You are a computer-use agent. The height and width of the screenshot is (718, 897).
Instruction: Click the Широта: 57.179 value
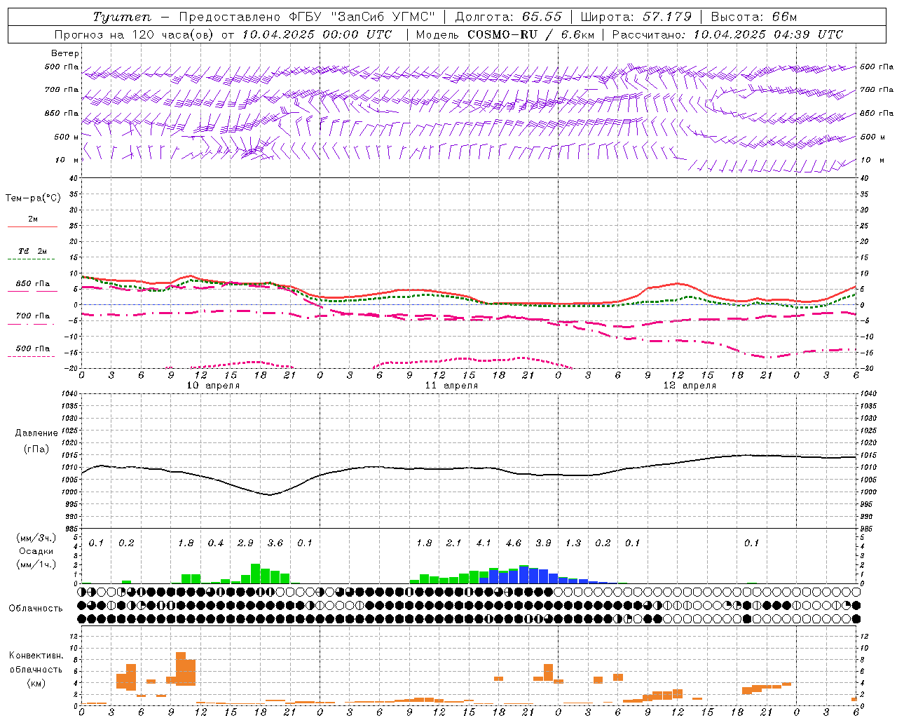coord(636,17)
